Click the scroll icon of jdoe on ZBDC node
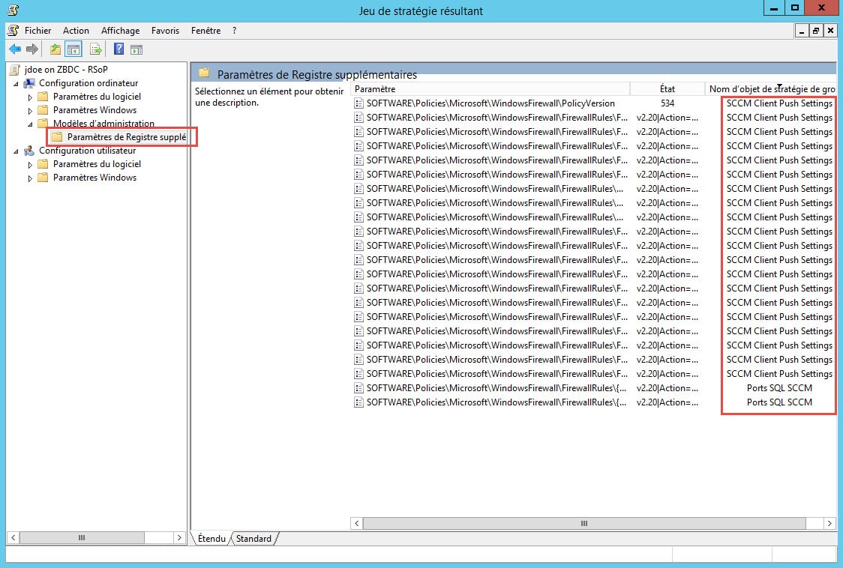Viewport: 843px width, 568px height. 15,70
